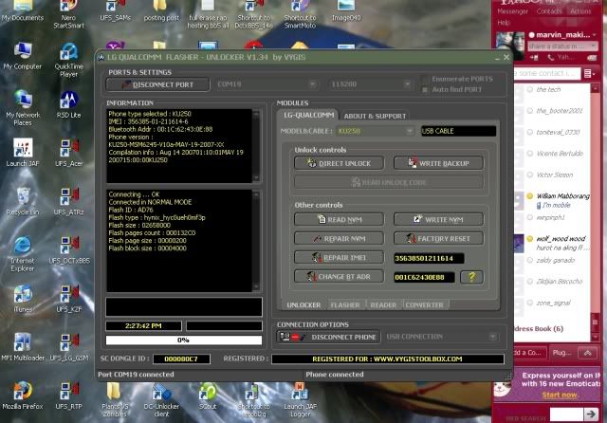
Task: Click the Start now link in Messenger ad
Action: coord(560,395)
